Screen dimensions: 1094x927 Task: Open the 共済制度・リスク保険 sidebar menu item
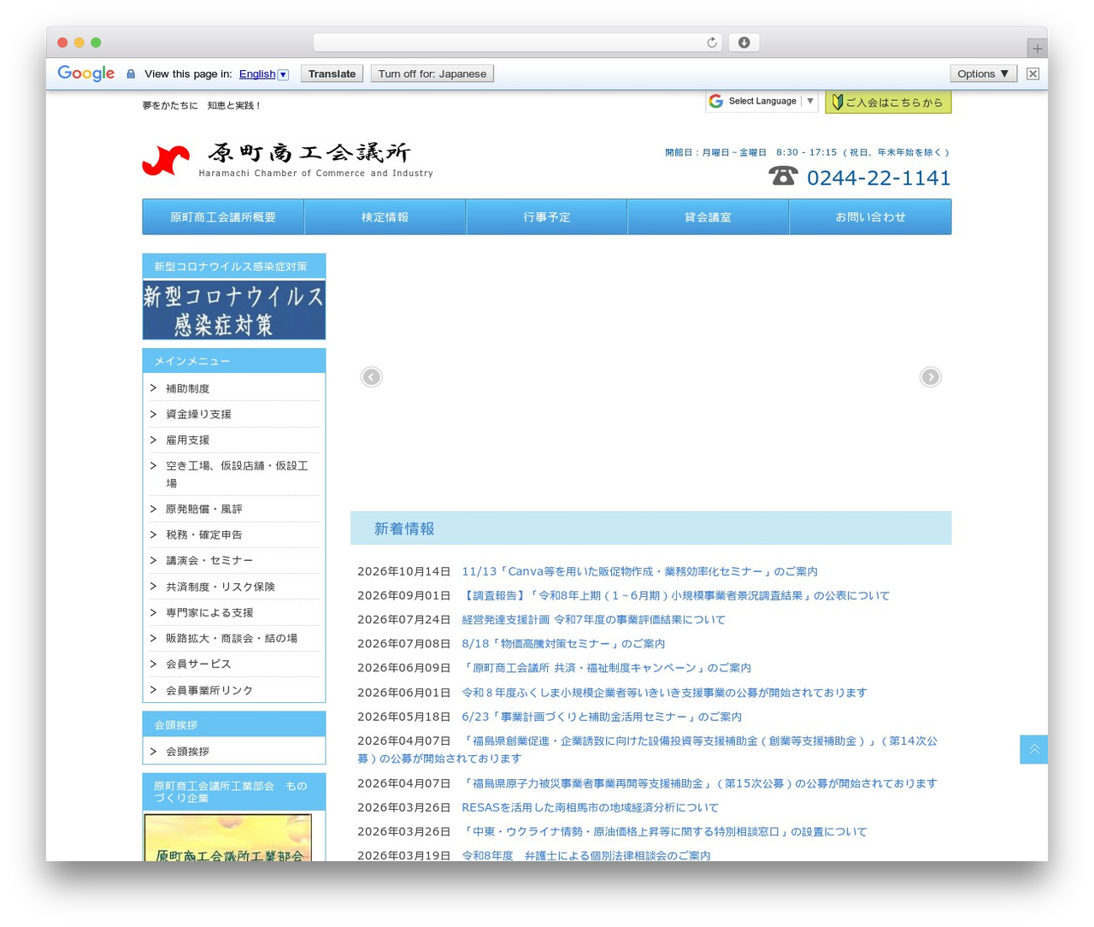(221, 587)
